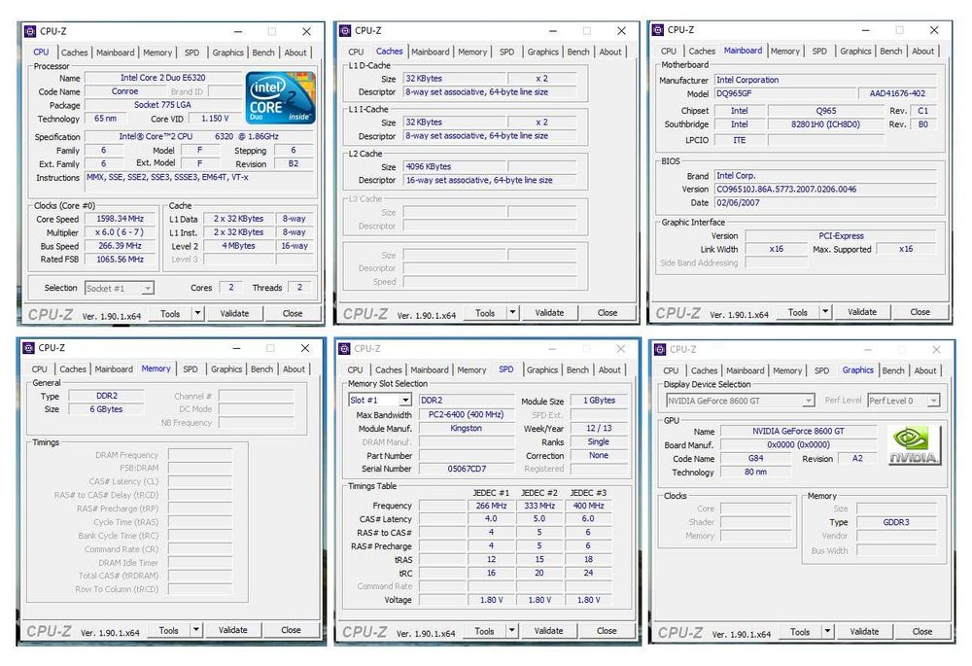
Task: Click the CPU-Z app icon in the Caches tab window title bar
Action: coord(345,30)
